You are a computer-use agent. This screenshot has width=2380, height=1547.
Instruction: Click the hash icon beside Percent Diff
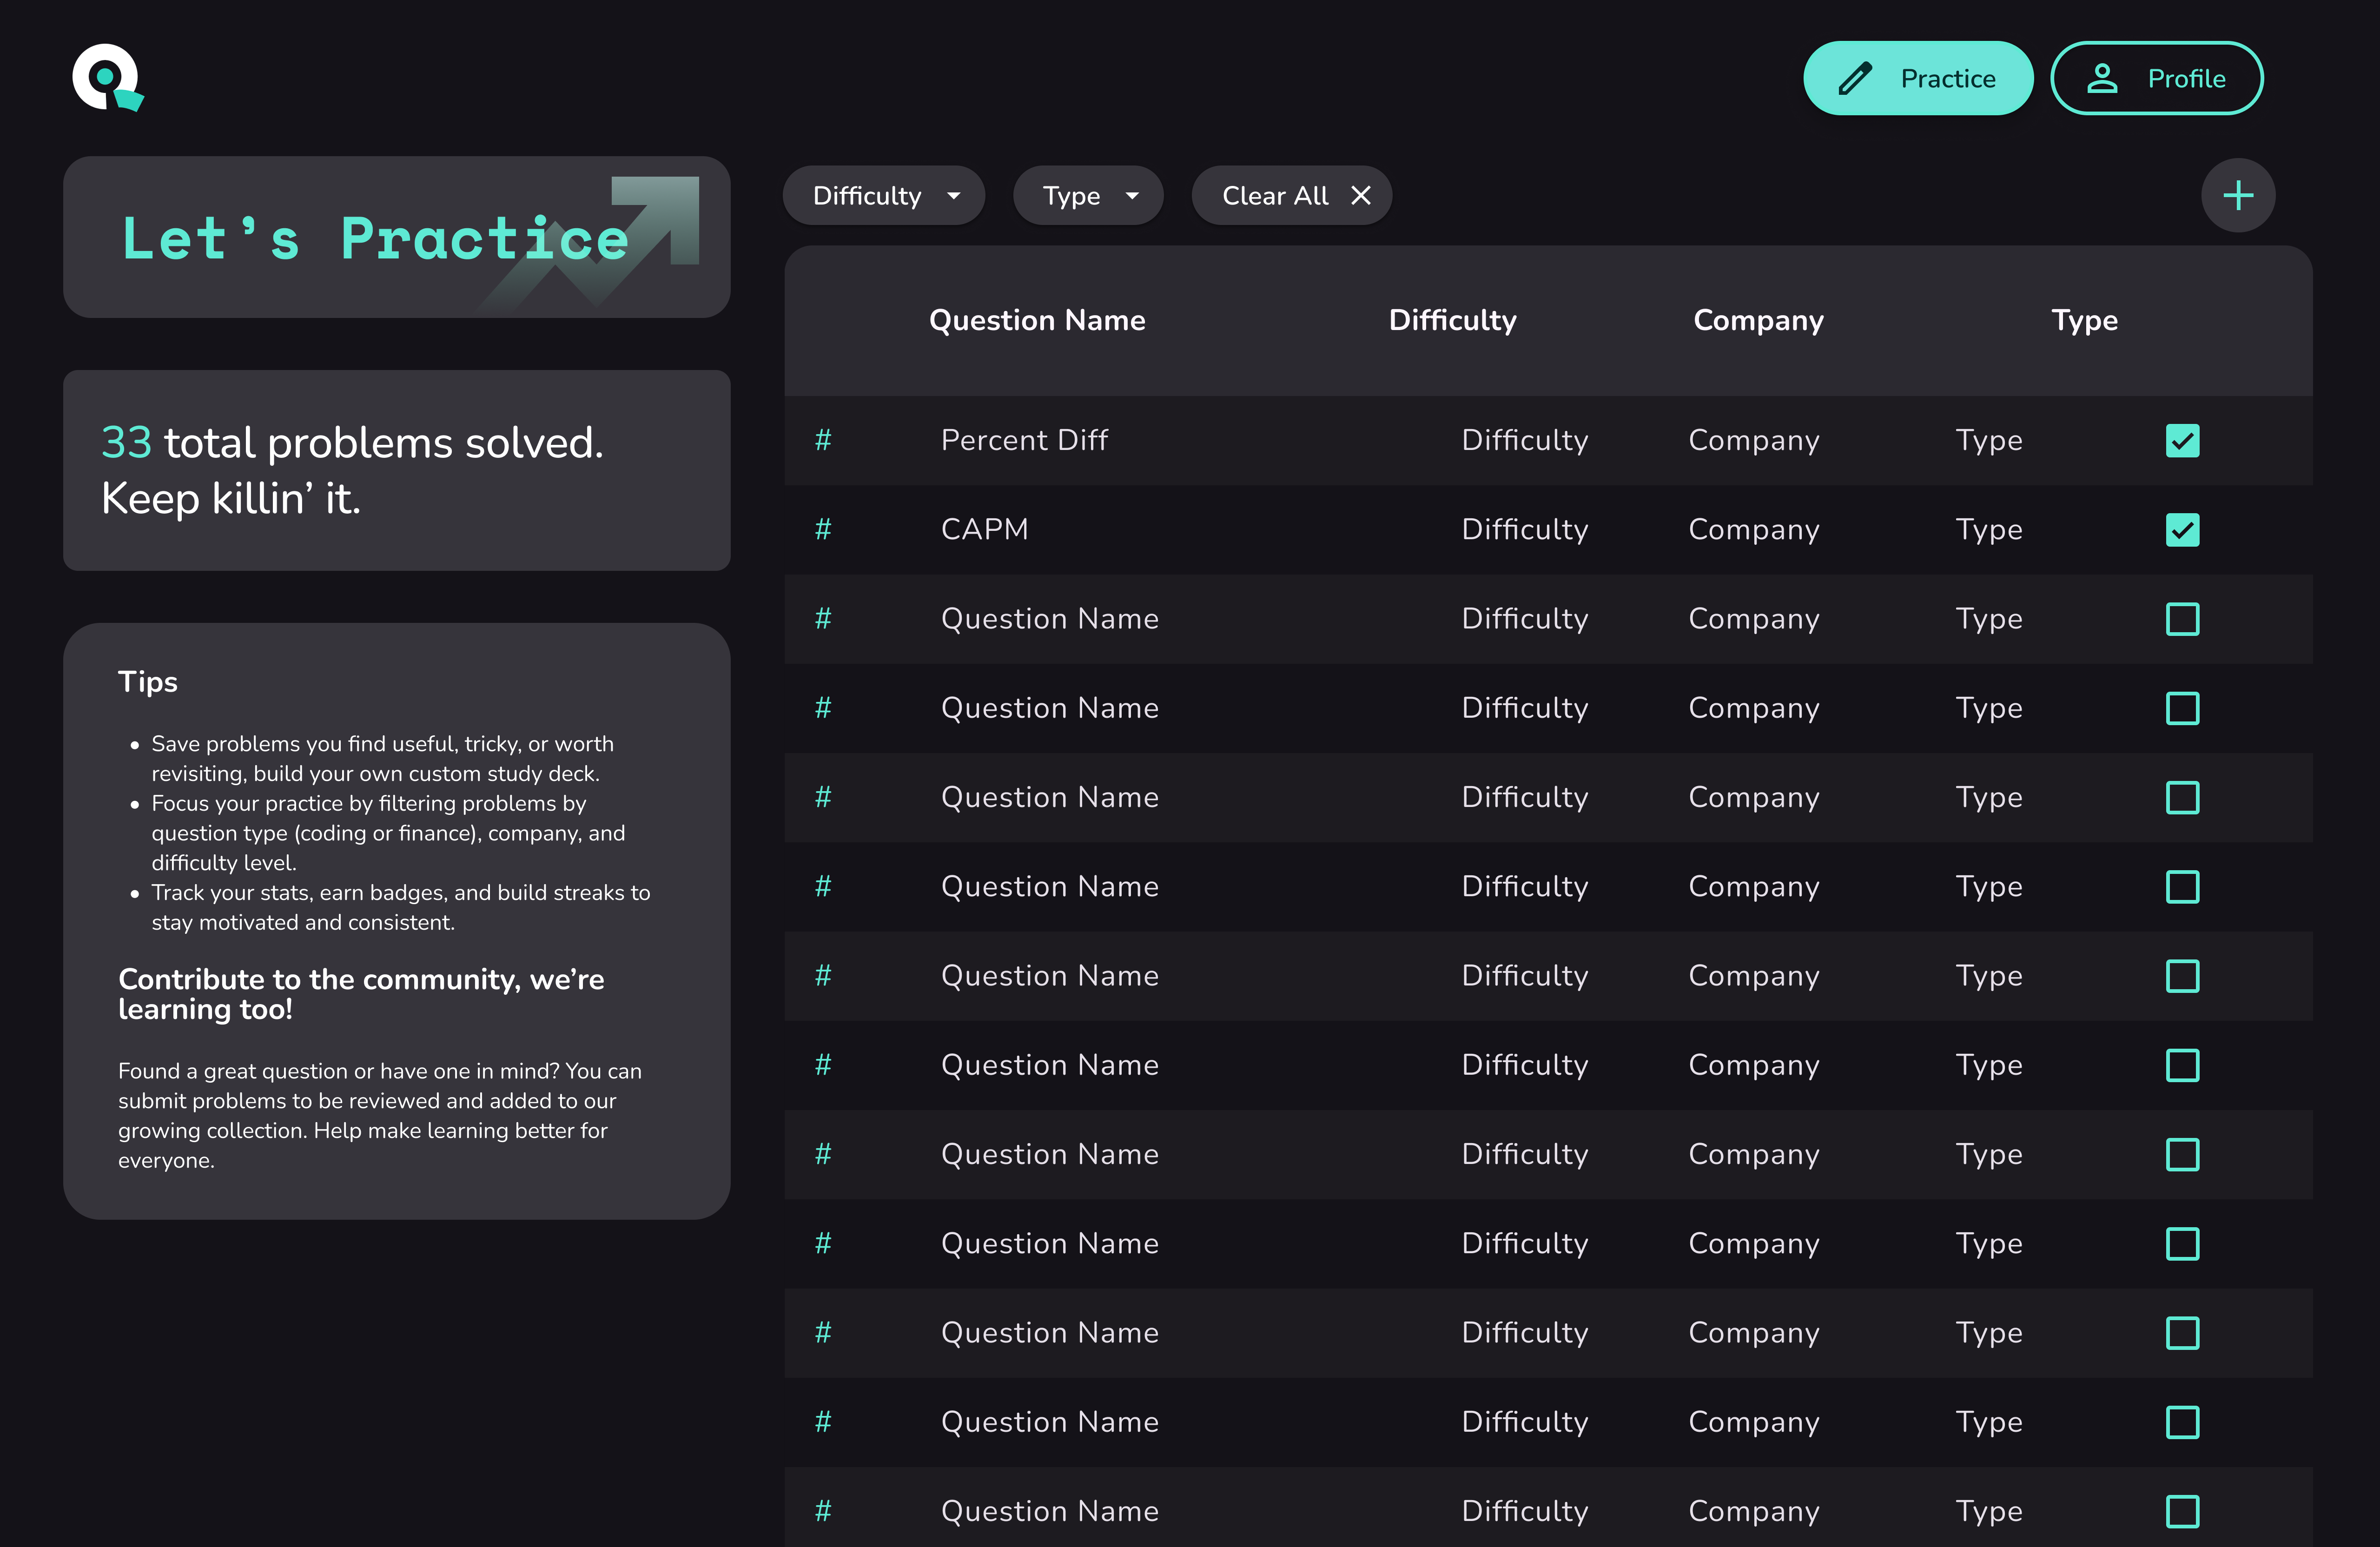click(823, 440)
